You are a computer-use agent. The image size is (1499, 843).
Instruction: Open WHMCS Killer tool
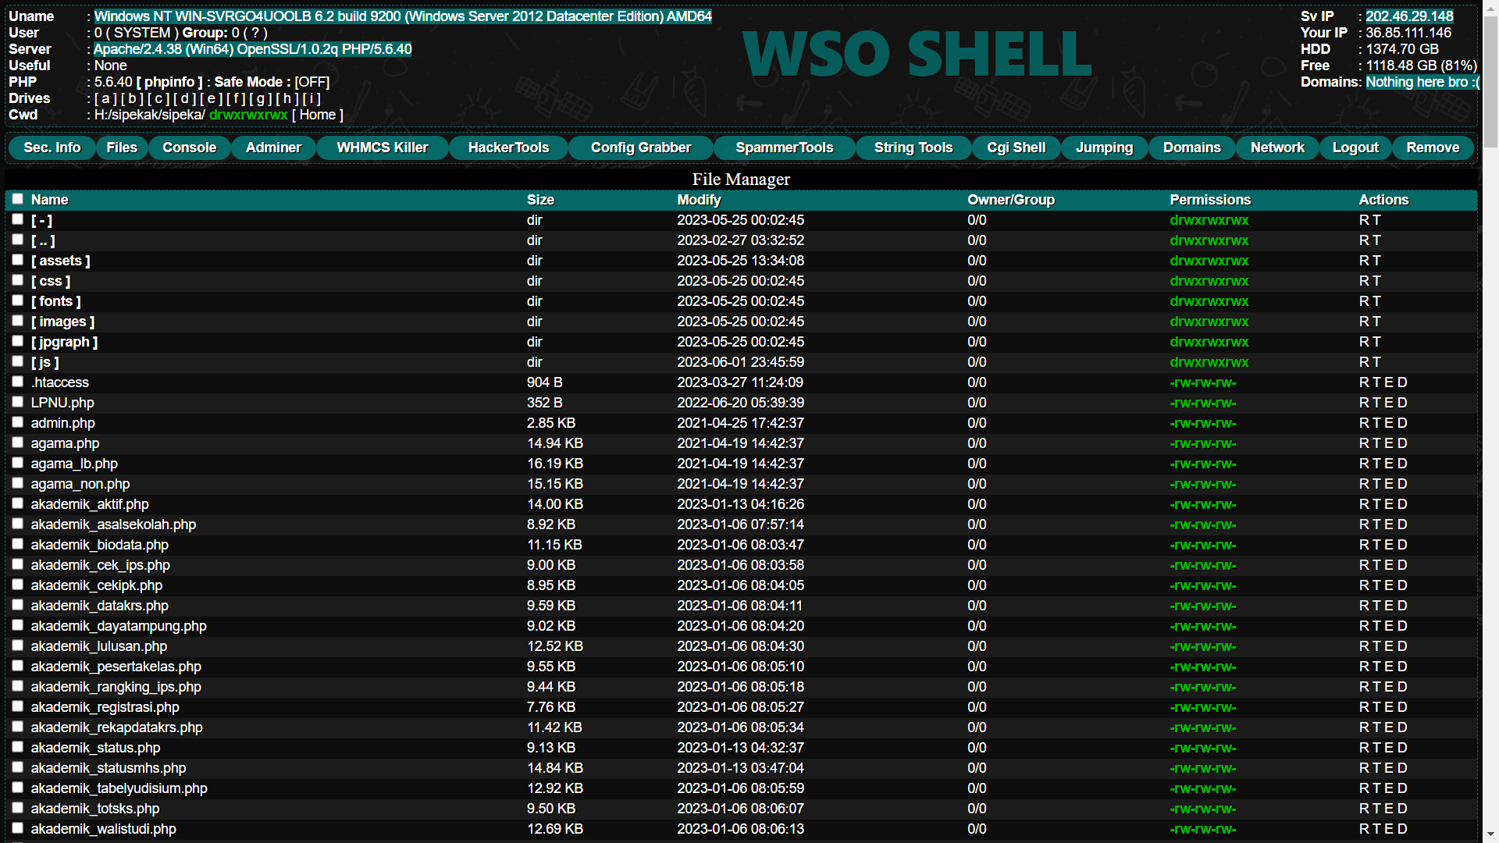[383, 148]
